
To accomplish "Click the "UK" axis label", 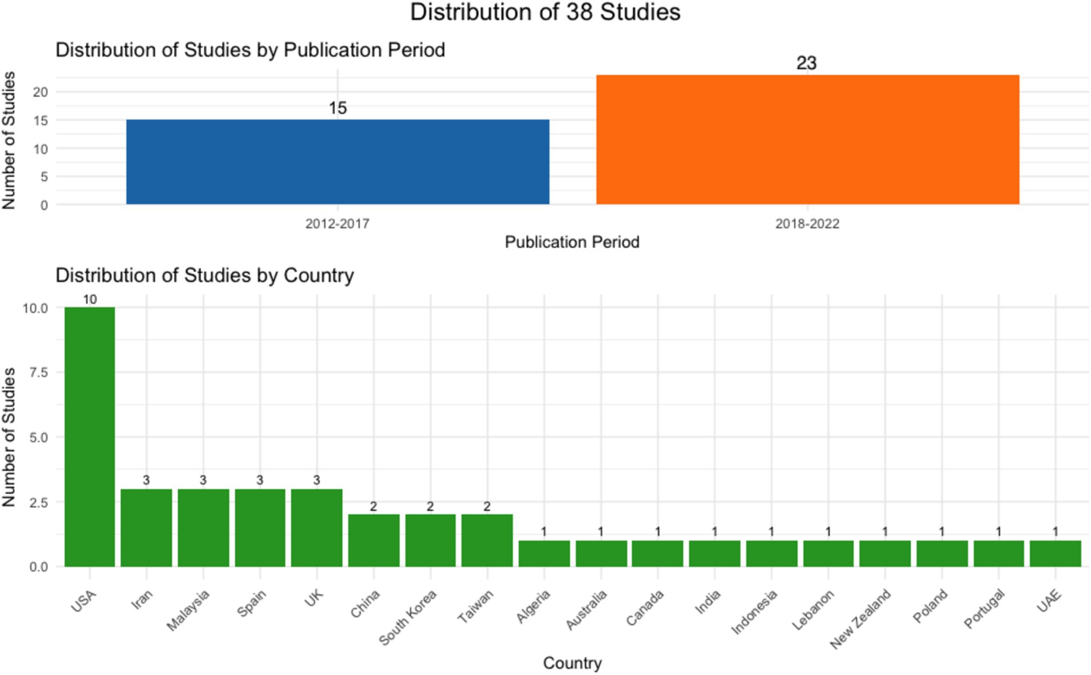I will 314,598.
